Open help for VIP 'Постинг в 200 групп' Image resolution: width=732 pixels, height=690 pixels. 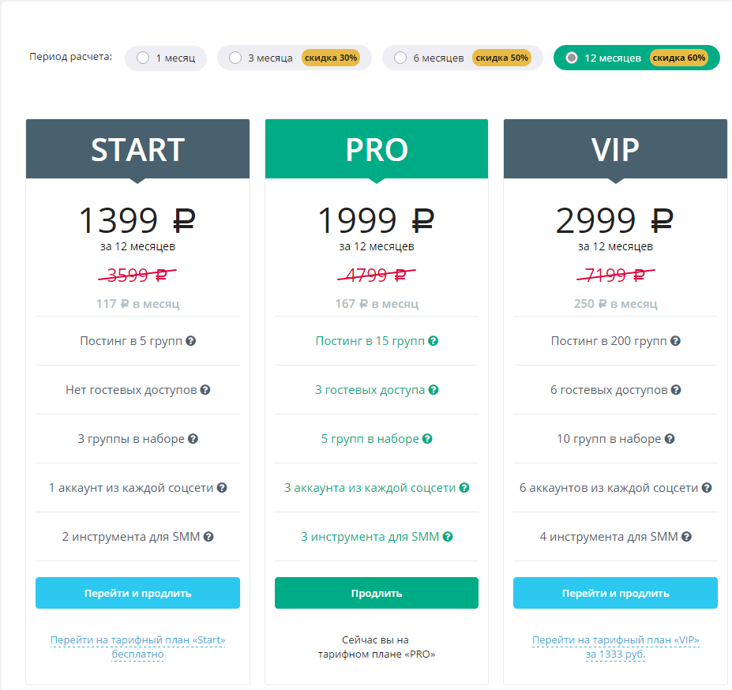coord(675,341)
